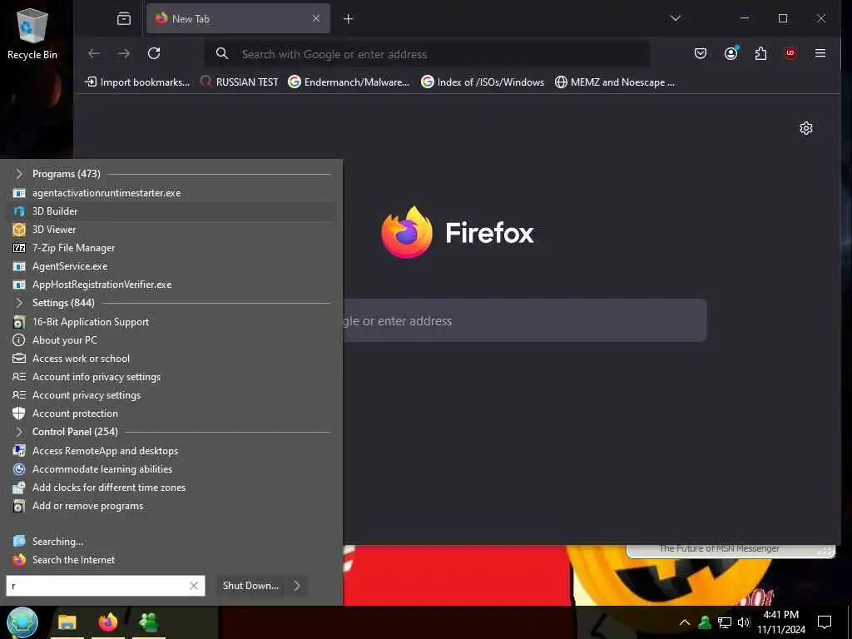
Task: Select the New Tab tab
Action: [x=238, y=18]
